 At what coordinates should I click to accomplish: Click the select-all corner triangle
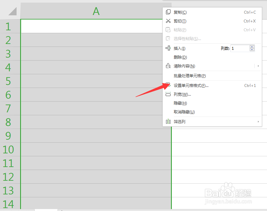tap(12, 11)
